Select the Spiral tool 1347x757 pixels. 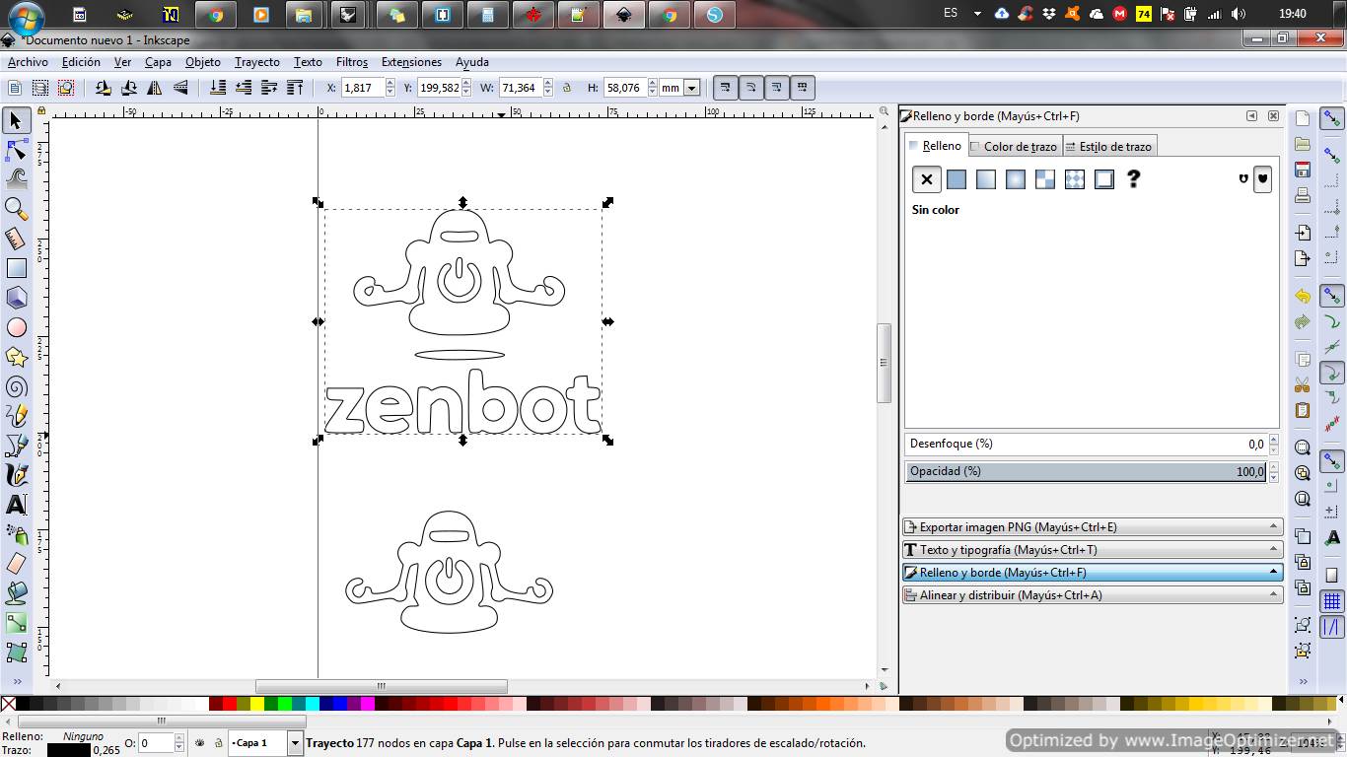[x=16, y=386]
